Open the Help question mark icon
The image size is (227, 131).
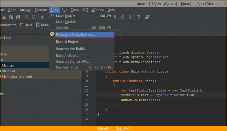point(138,17)
